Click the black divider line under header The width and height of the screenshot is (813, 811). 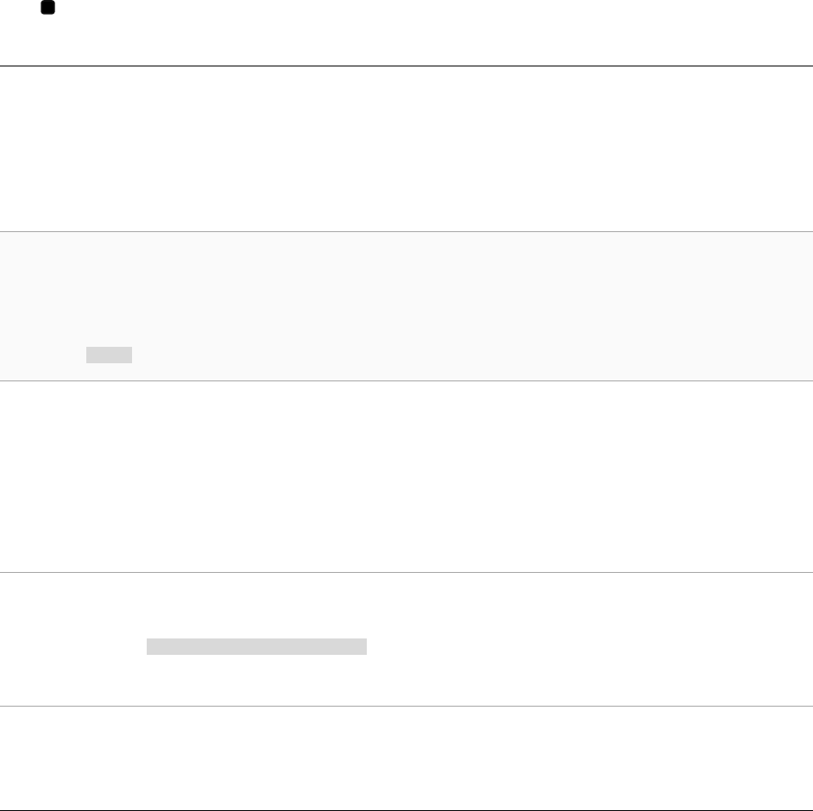[406, 66]
